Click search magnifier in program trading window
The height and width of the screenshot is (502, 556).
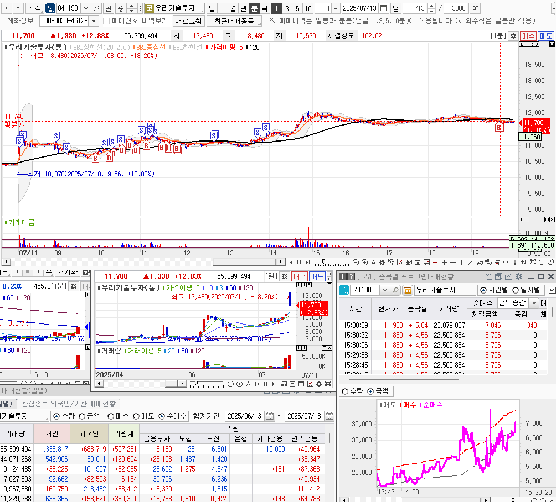tap(395, 290)
